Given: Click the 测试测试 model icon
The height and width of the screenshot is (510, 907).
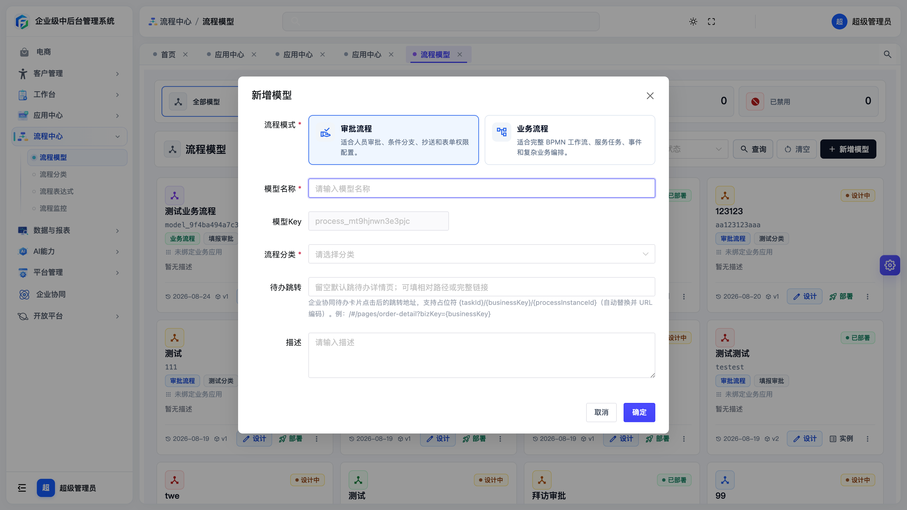Looking at the screenshot, I should pos(725,338).
